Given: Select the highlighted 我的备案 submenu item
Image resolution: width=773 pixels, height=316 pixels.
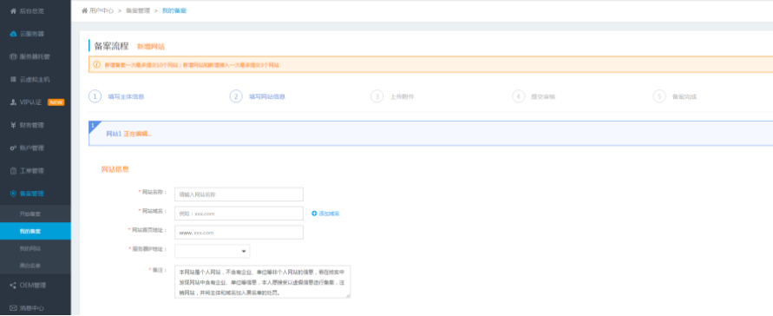Looking at the screenshot, I should tap(36, 231).
